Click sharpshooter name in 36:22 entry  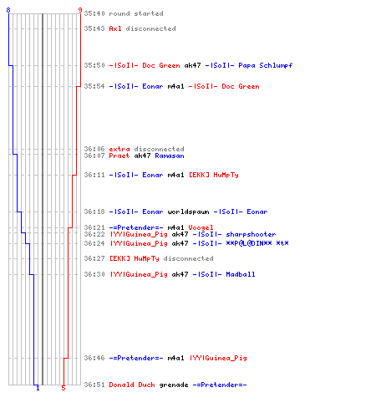pyautogui.click(x=251, y=234)
